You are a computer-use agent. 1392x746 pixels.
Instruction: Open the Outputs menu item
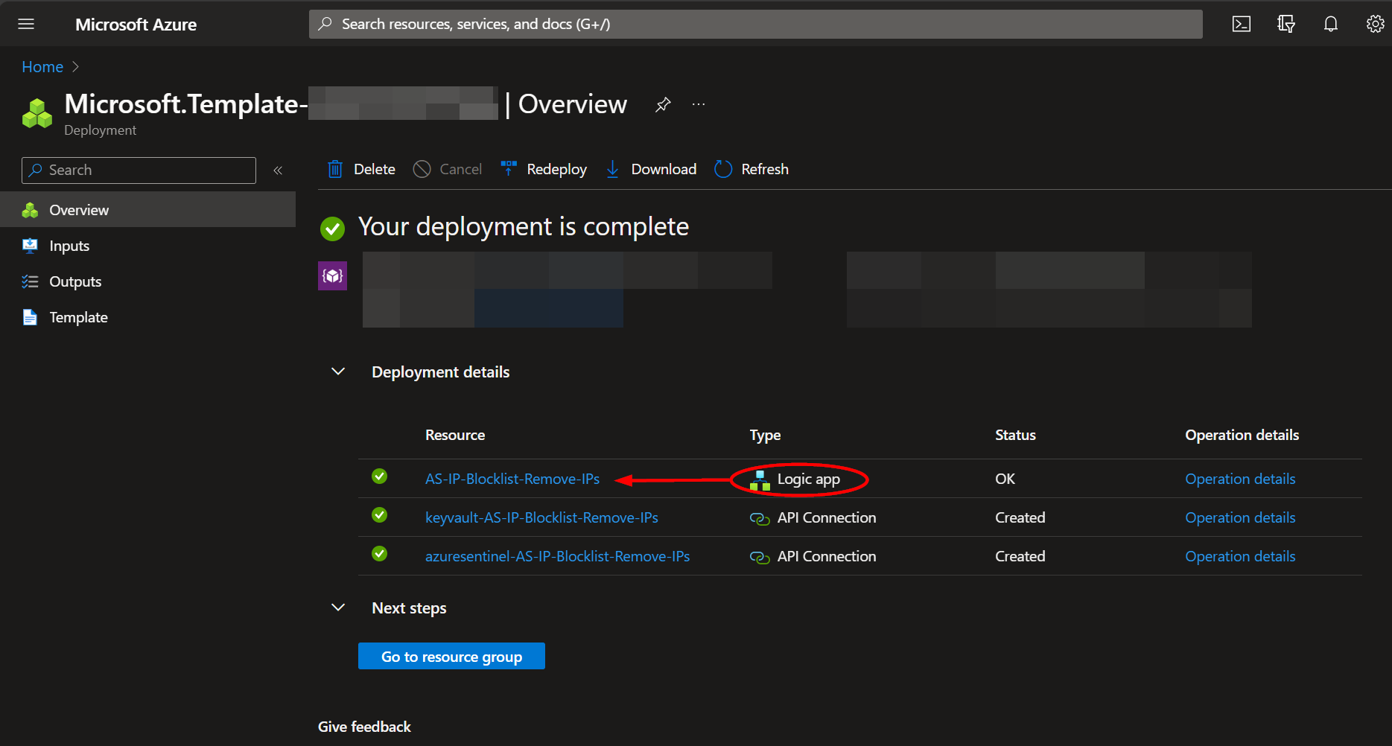[147, 281]
